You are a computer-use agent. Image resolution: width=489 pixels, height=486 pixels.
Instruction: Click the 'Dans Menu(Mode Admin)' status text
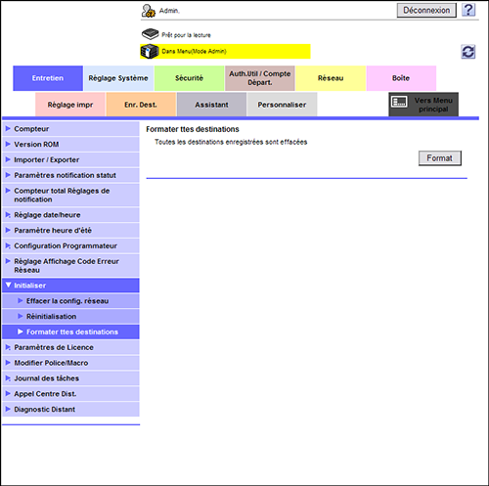(194, 51)
